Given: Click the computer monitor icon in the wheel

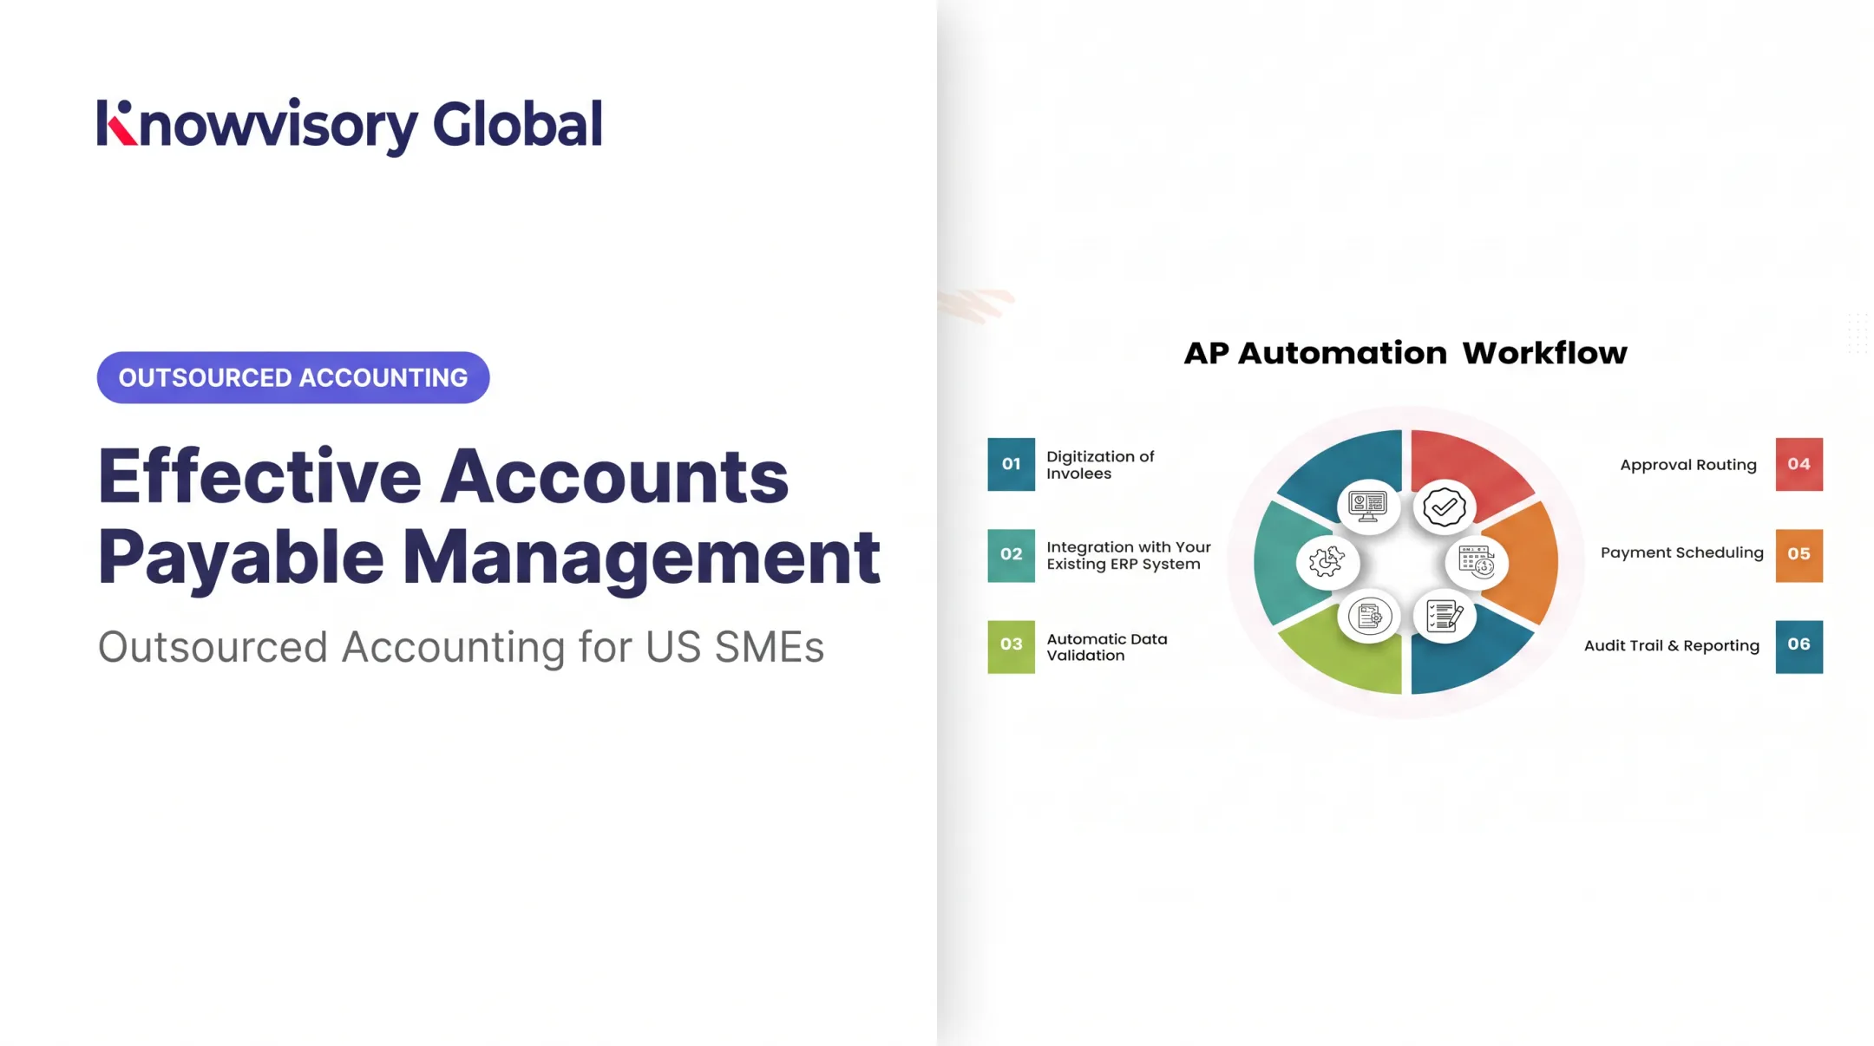Looking at the screenshot, I should (x=1368, y=507).
